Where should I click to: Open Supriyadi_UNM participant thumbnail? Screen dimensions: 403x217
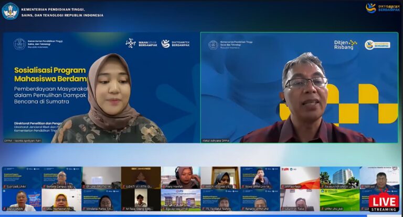[22, 178]
